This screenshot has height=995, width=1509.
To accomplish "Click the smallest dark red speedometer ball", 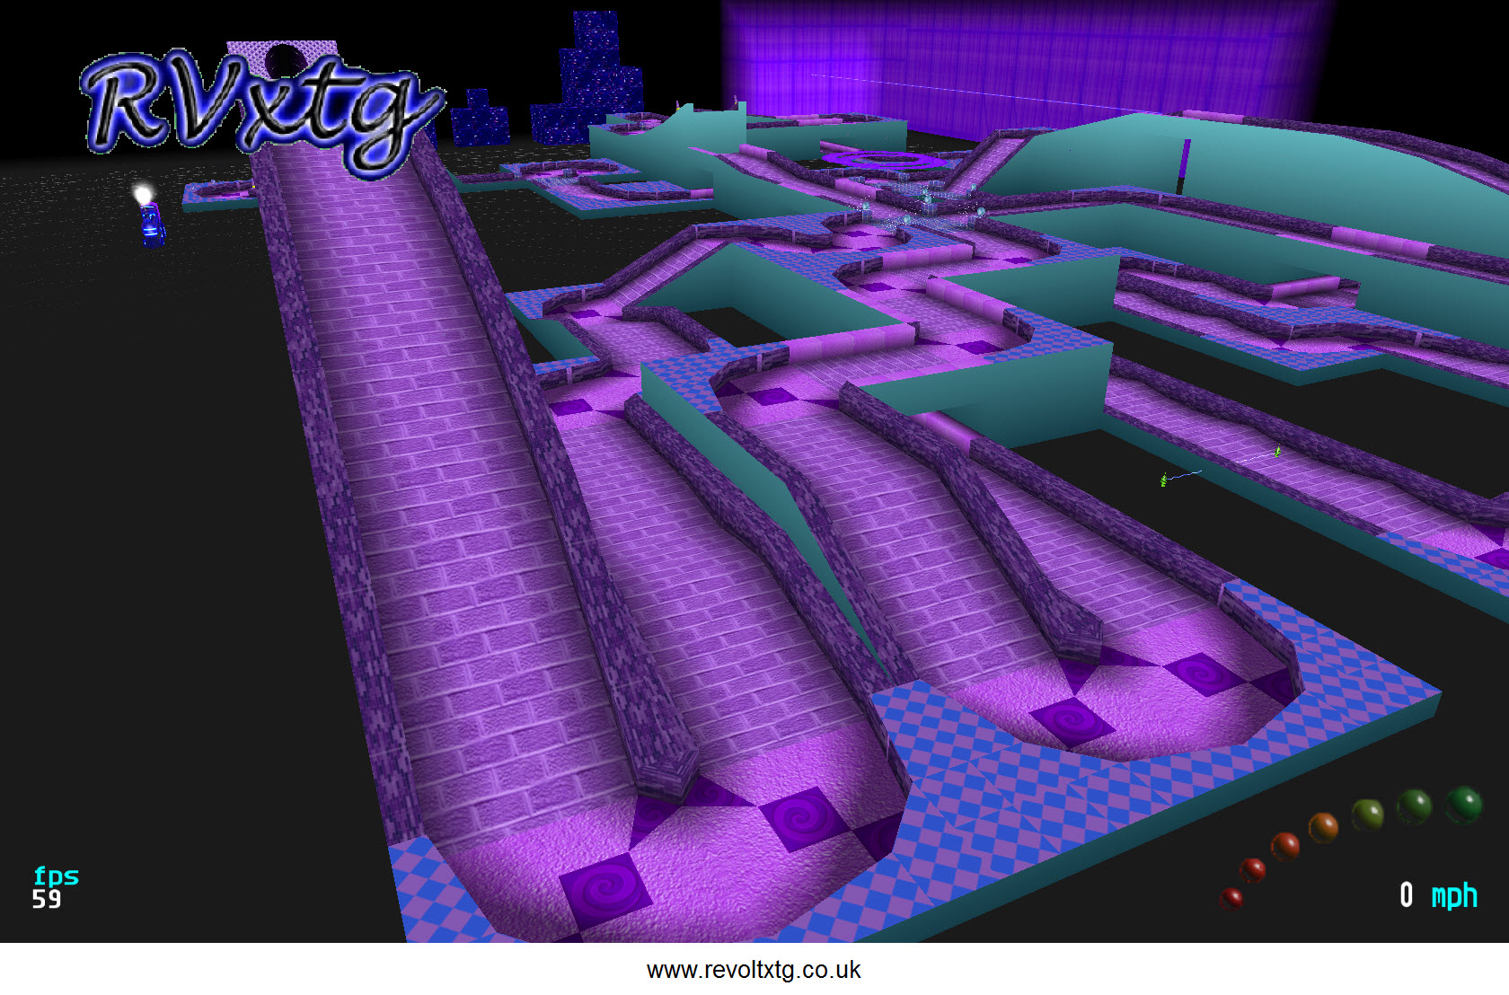I will pyautogui.click(x=1231, y=897).
